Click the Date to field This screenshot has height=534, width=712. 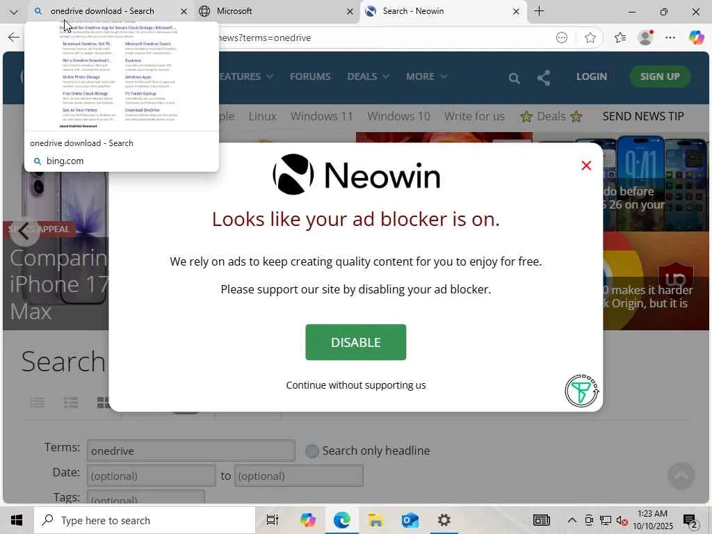tap(299, 476)
